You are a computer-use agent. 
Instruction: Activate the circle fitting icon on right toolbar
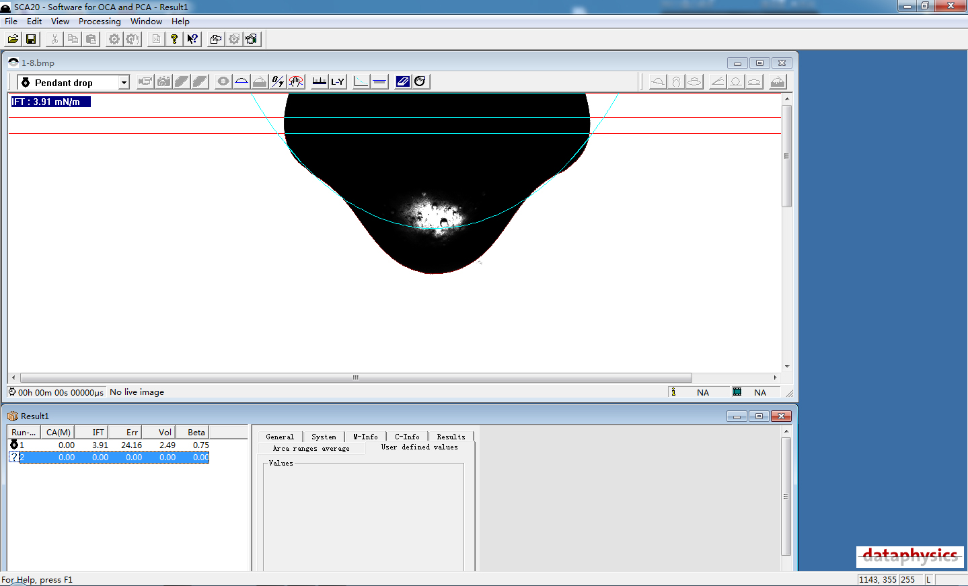pyautogui.click(x=735, y=81)
